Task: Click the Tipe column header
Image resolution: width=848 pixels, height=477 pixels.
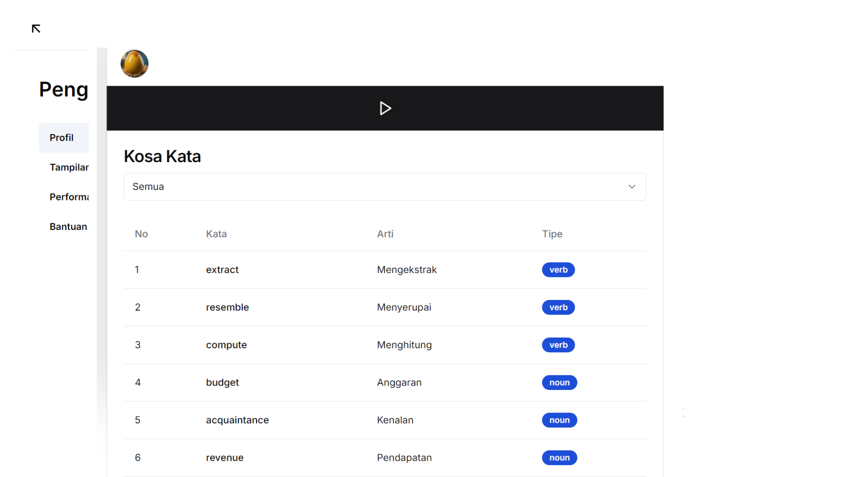Action: [x=552, y=234]
